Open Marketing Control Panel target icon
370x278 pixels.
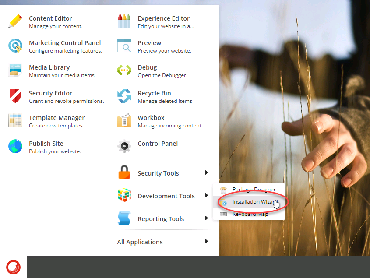(x=15, y=46)
